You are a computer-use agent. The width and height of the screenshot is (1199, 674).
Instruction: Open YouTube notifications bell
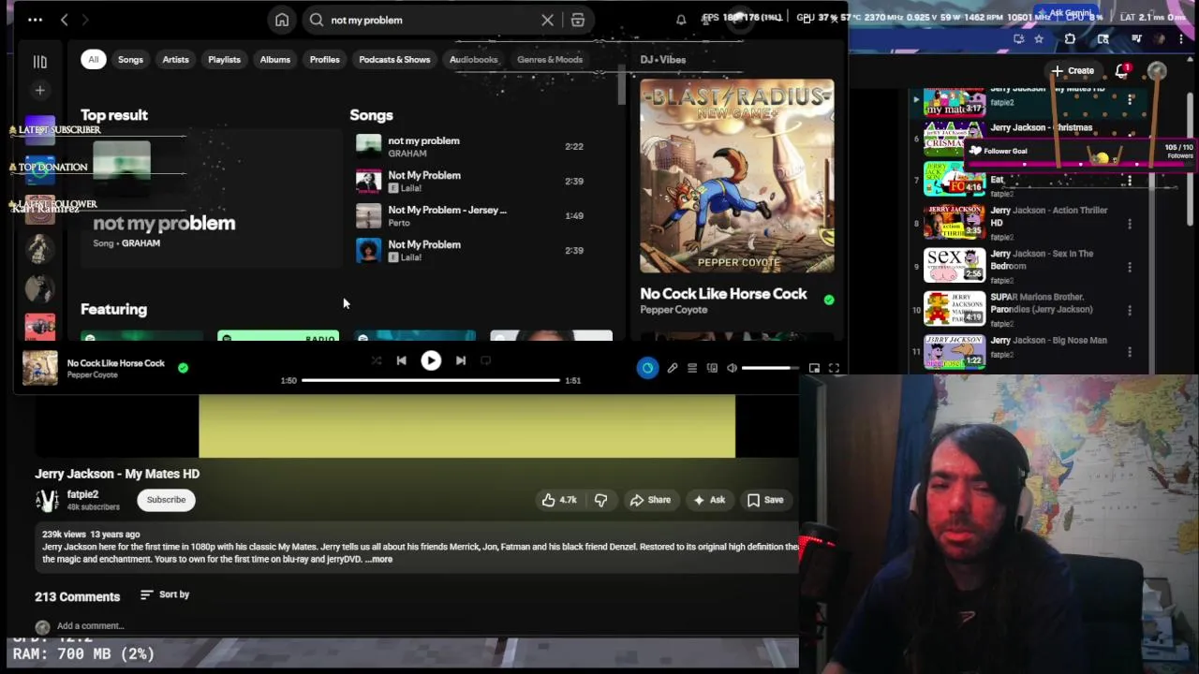(x=1122, y=71)
